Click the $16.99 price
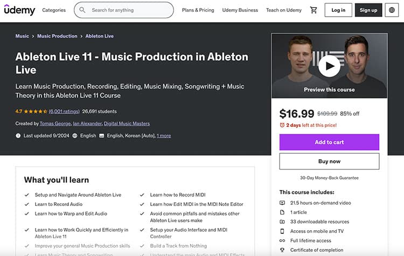 pos(297,113)
